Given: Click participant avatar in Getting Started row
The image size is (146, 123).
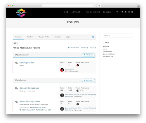Looking at the screenshot, I should pos(78,65).
